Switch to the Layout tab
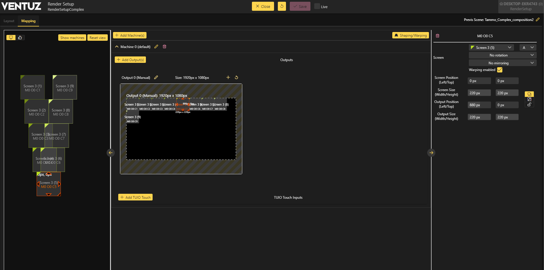This screenshot has height=270, width=544. click(x=9, y=21)
